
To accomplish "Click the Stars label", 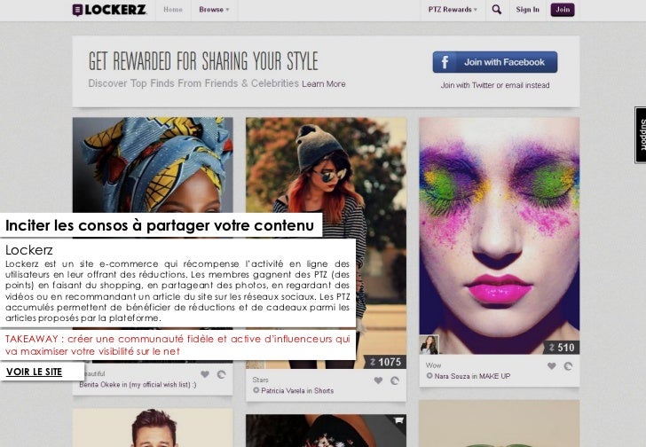I will coord(260,380).
